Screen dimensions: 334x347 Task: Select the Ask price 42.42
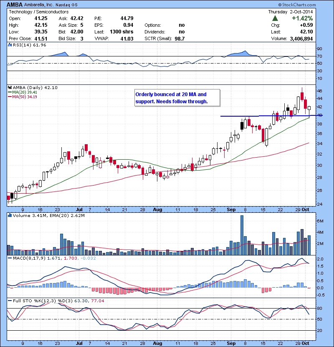77,18
